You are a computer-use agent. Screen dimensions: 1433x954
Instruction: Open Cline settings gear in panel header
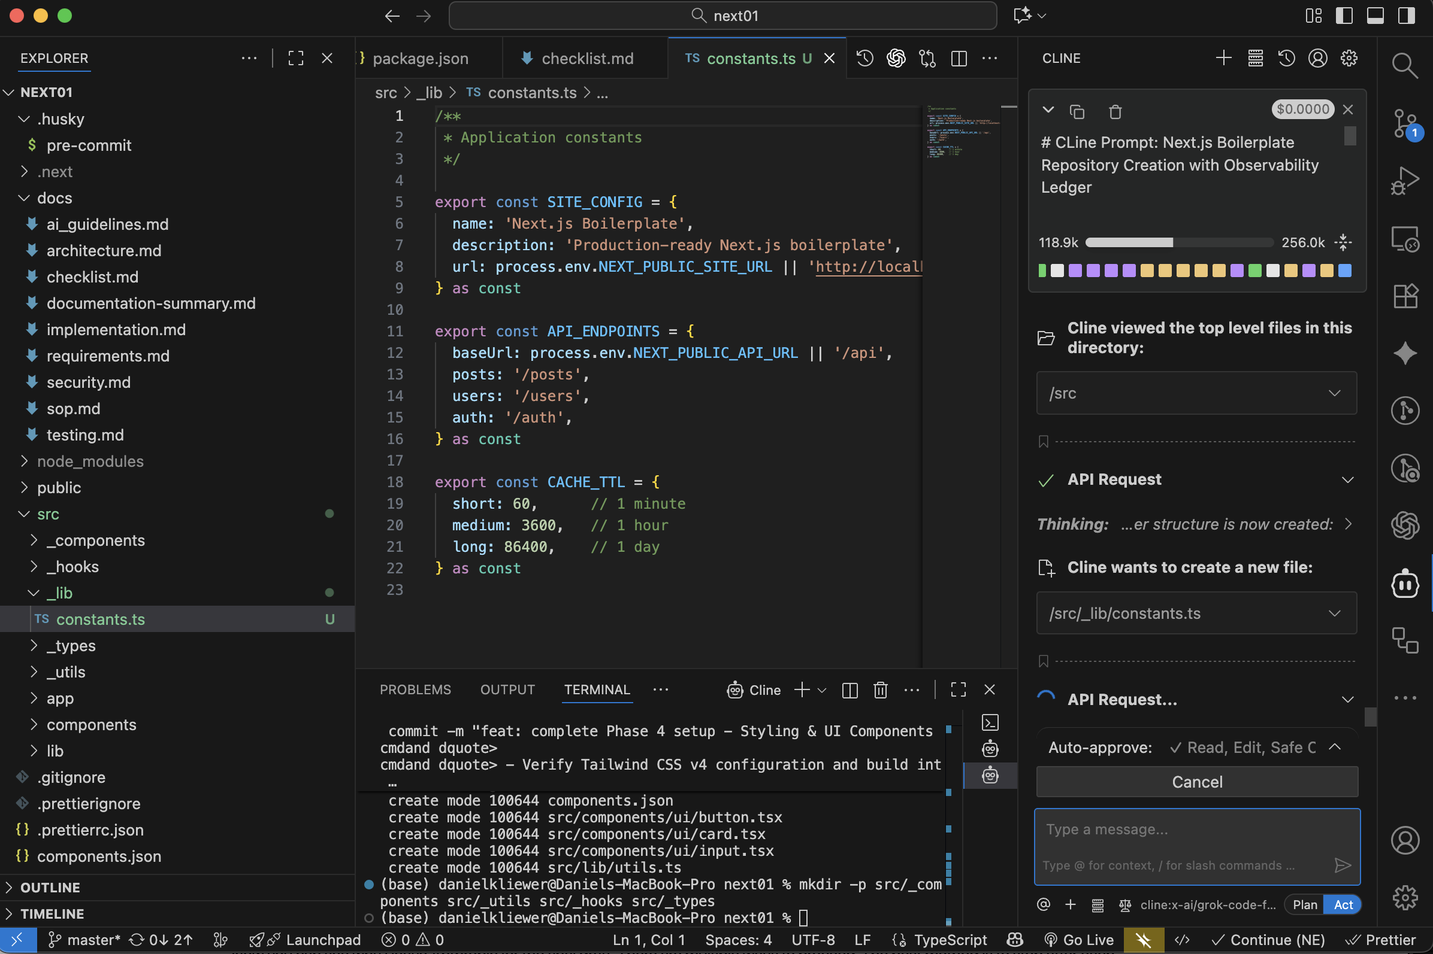(x=1349, y=59)
